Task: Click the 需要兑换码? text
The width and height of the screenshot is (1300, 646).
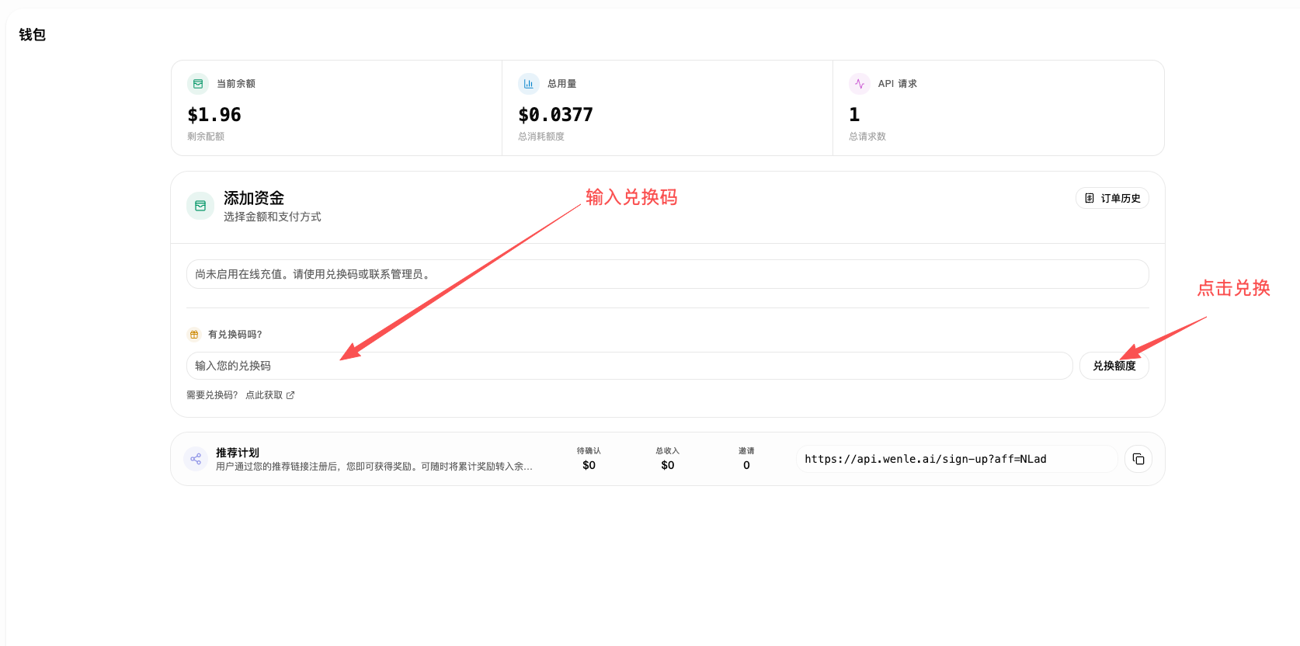Action: 212,395
